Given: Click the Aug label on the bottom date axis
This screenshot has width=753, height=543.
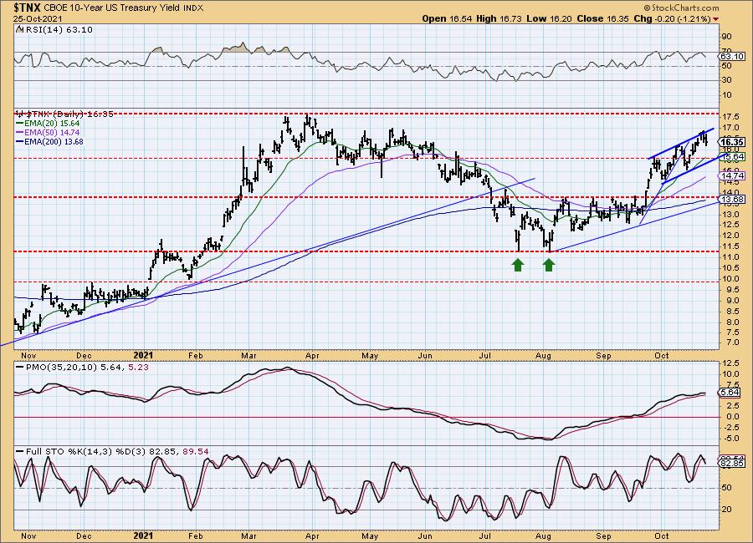Looking at the screenshot, I should [x=543, y=535].
